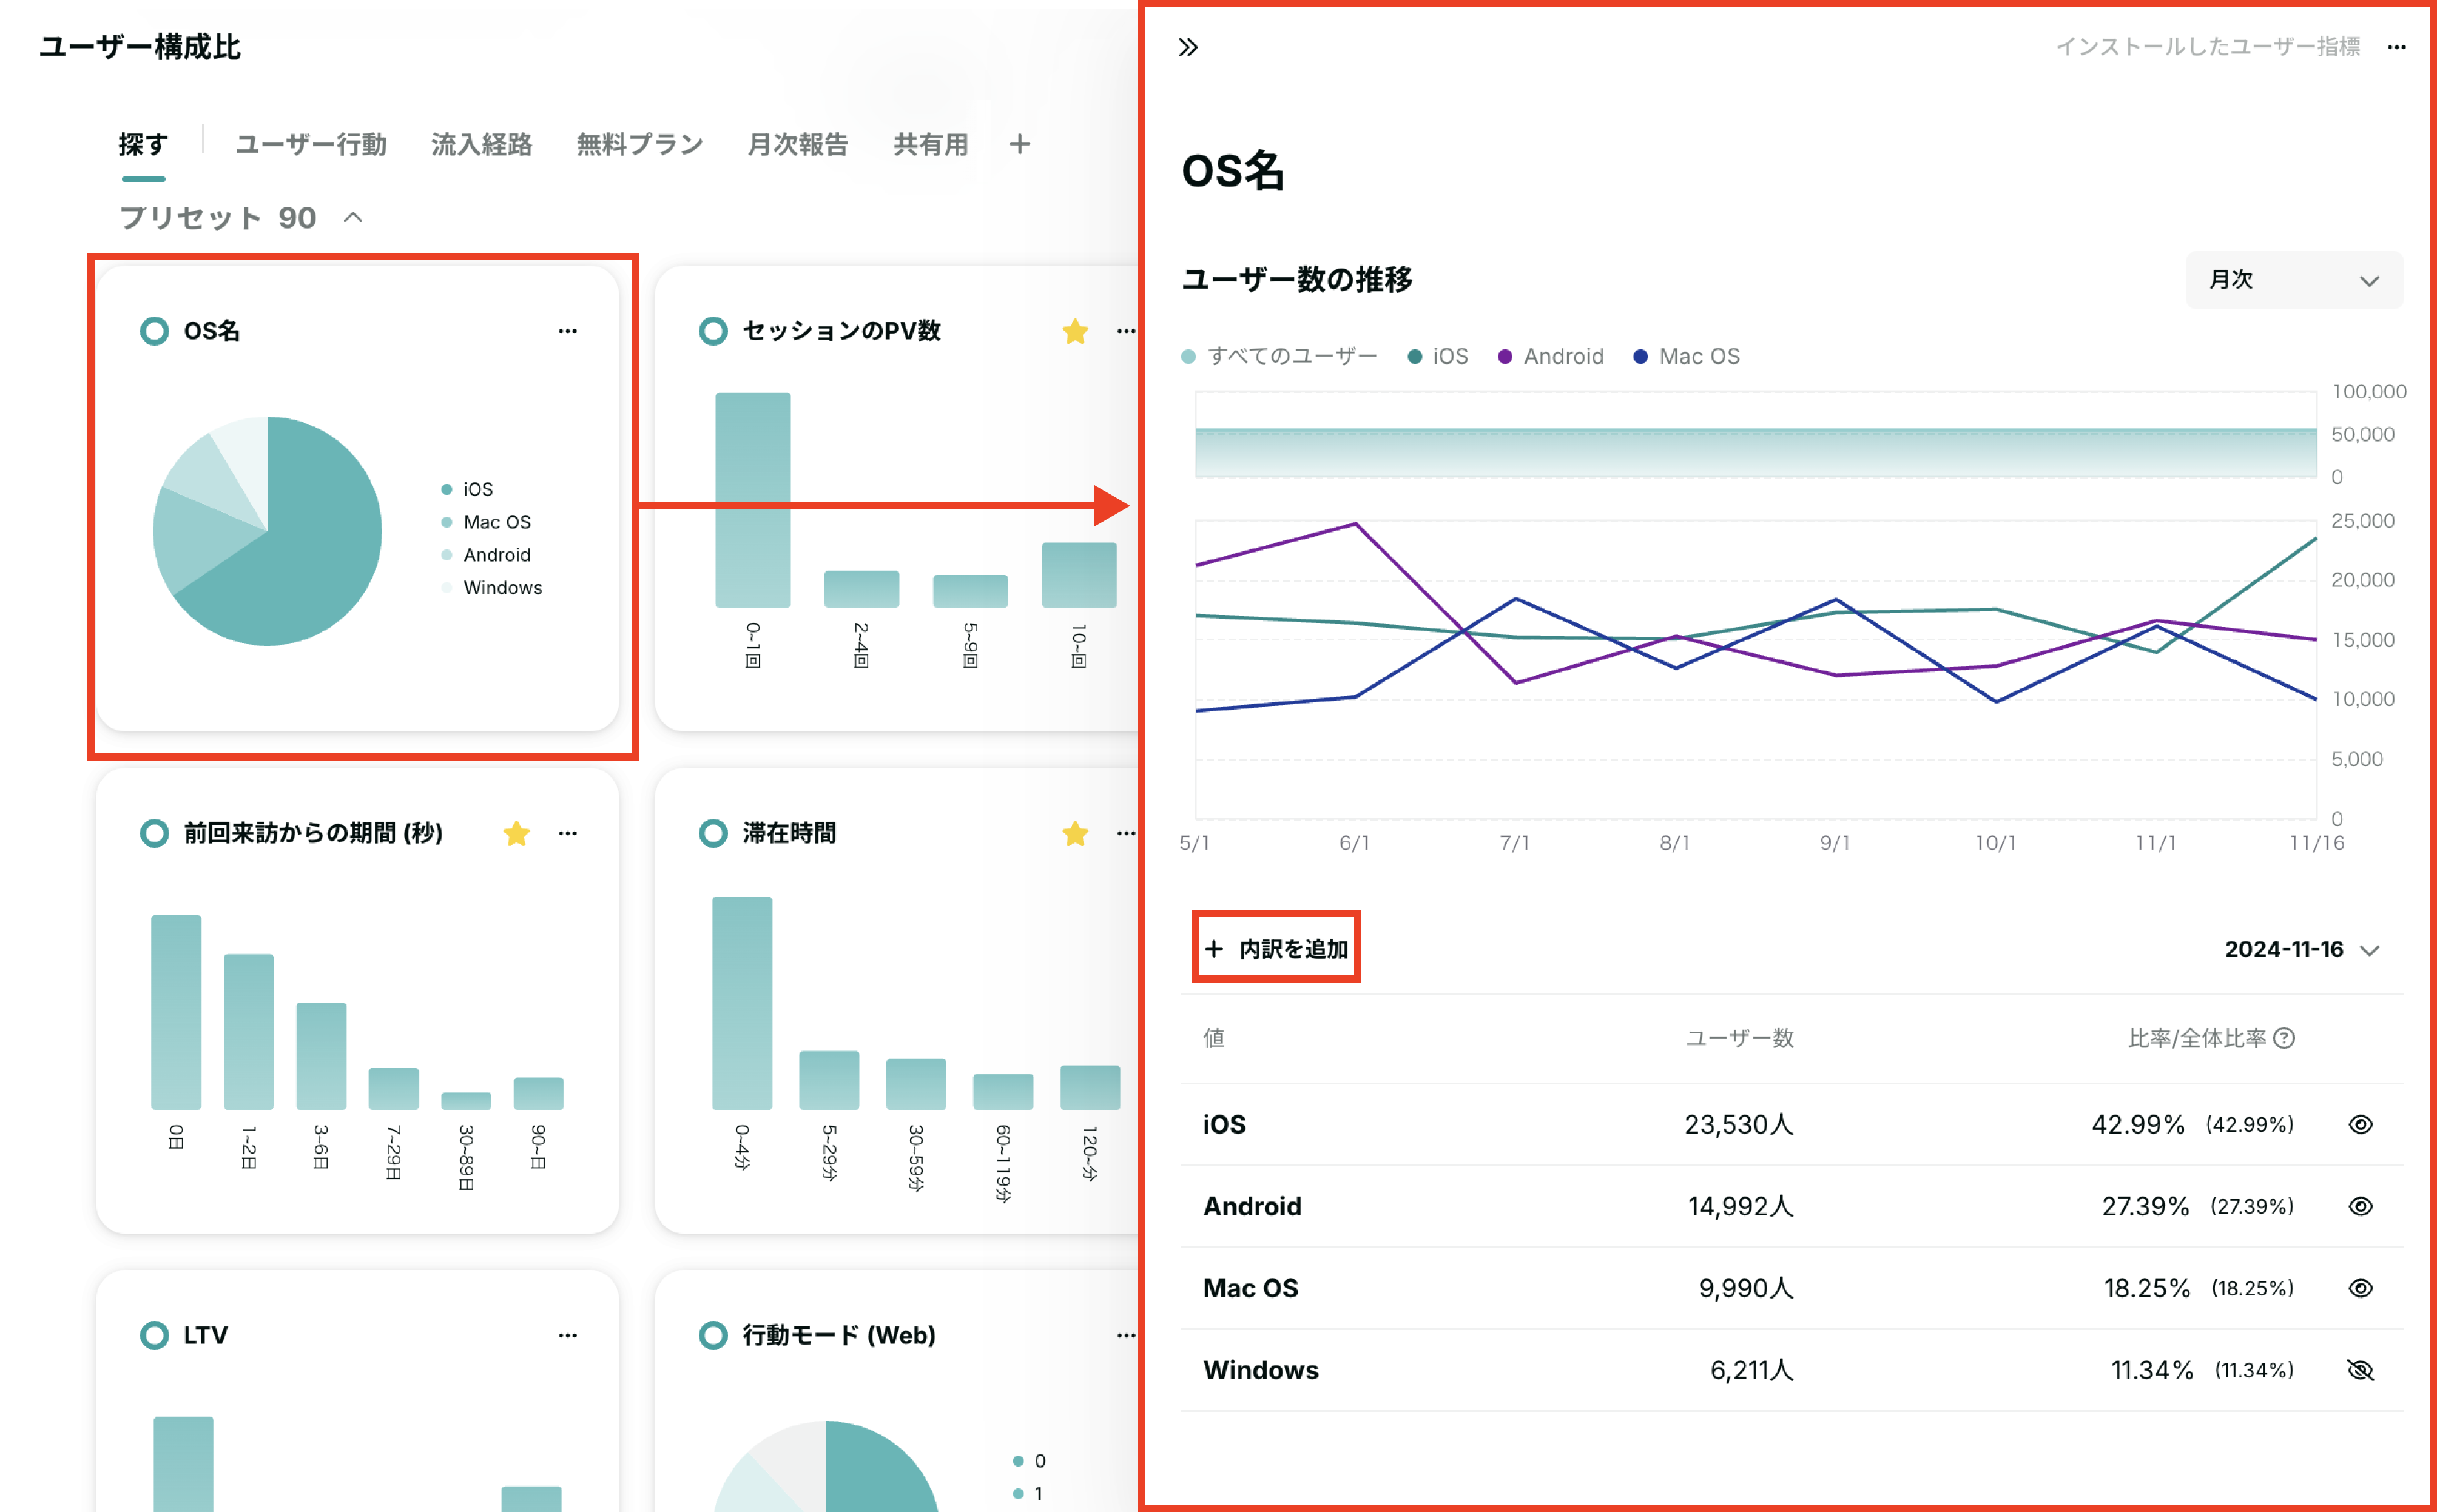
Task: Click the Windows entry in pie legend
Action: click(492, 587)
